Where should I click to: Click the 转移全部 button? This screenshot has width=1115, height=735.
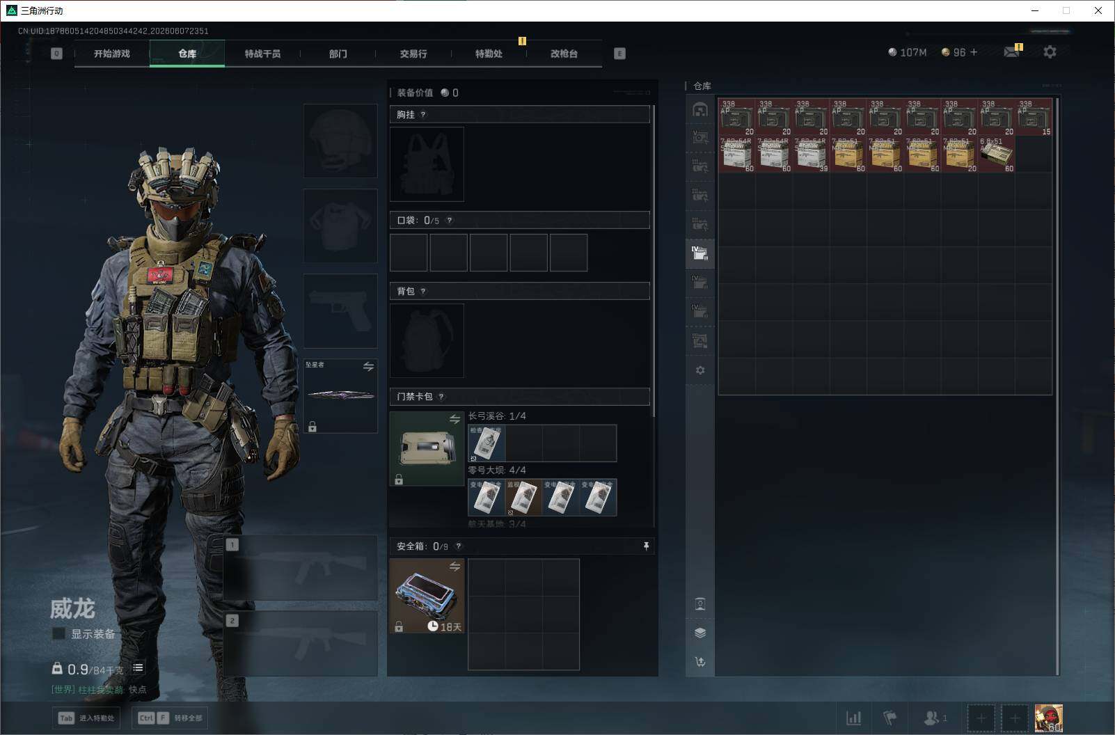[171, 718]
